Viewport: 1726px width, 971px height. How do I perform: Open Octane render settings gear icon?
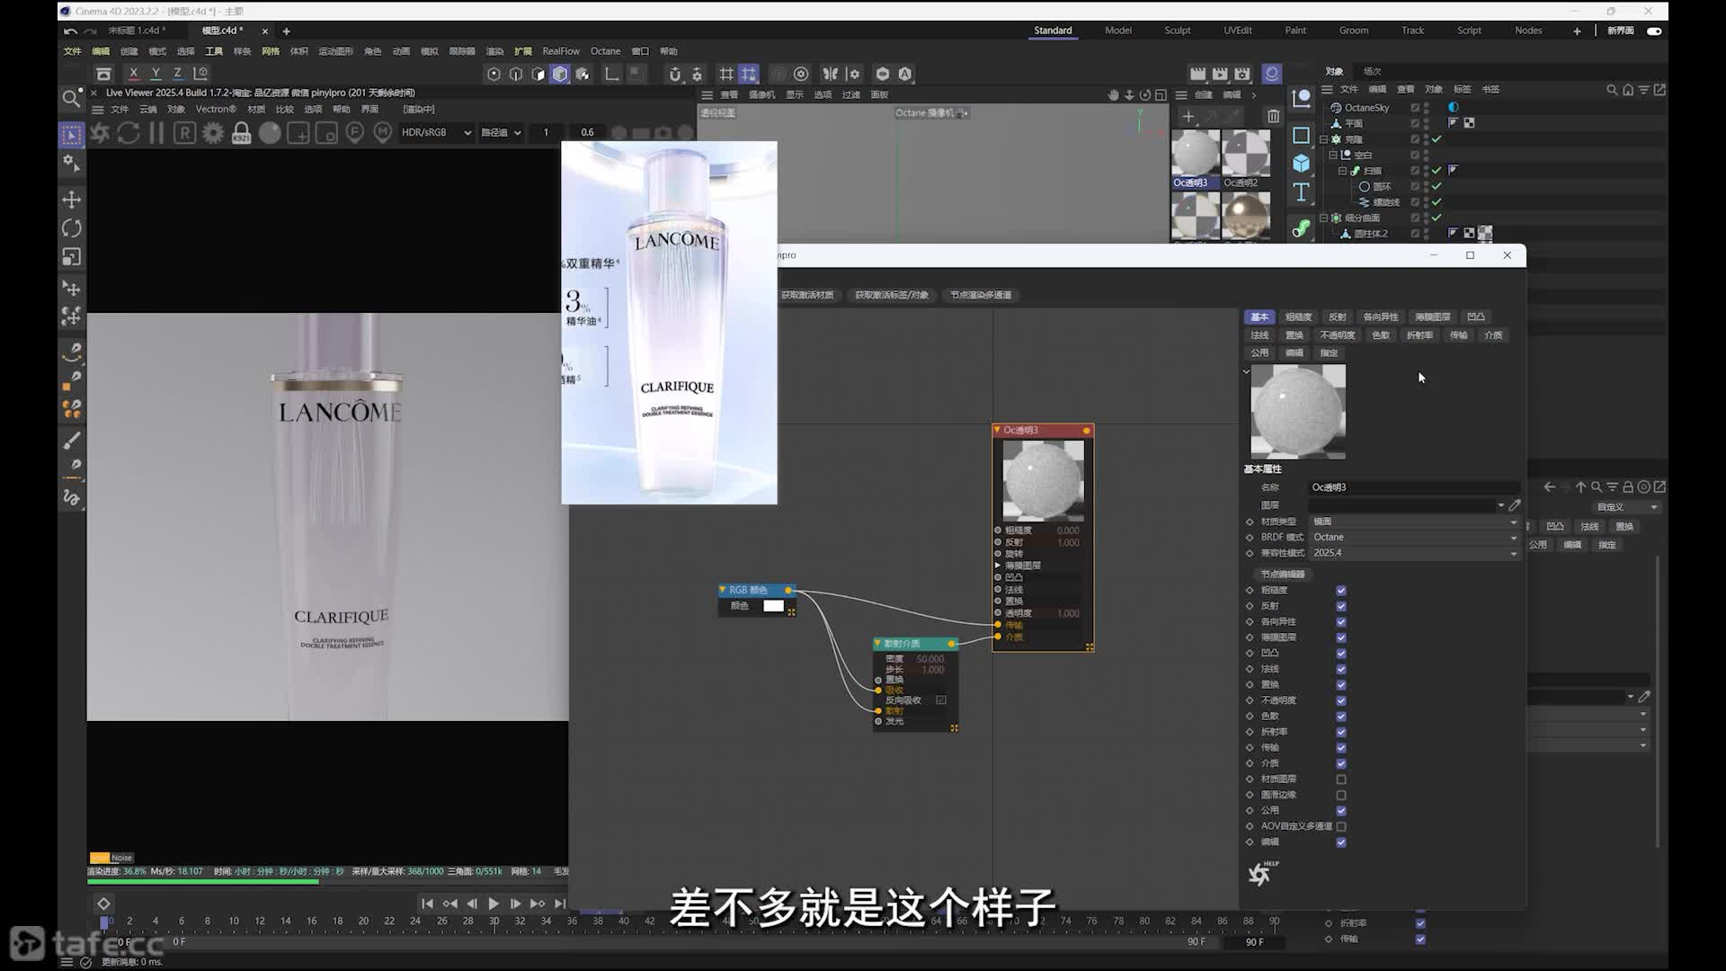(x=213, y=133)
